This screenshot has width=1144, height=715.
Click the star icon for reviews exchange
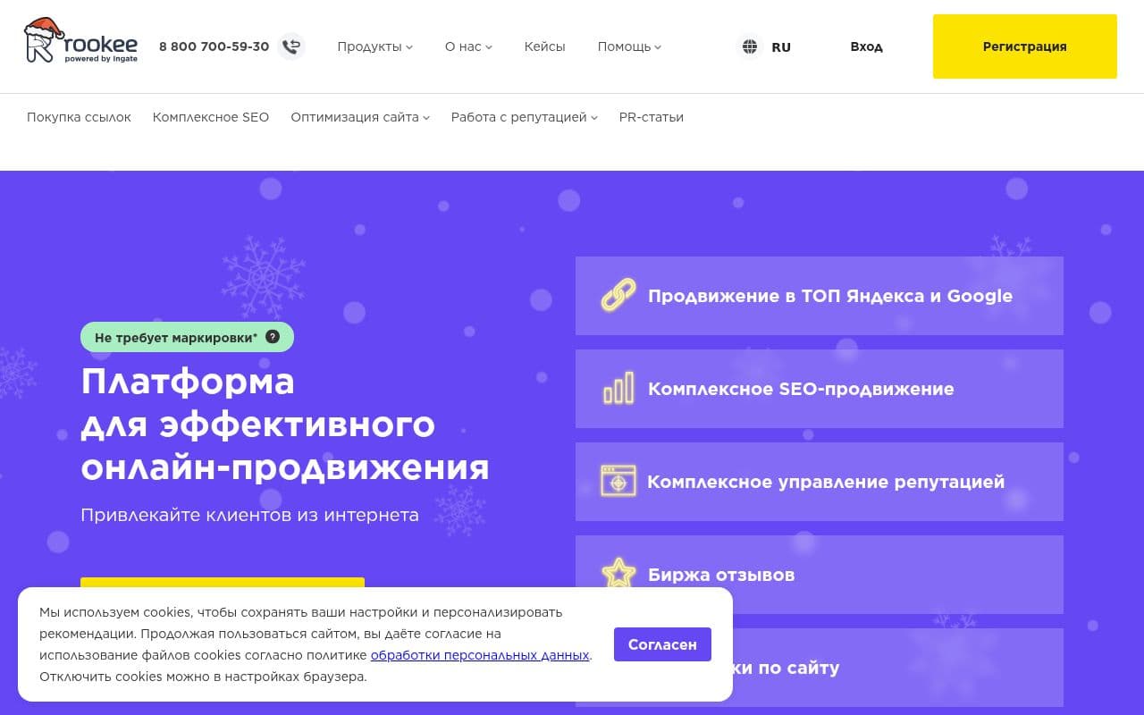click(618, 574)
